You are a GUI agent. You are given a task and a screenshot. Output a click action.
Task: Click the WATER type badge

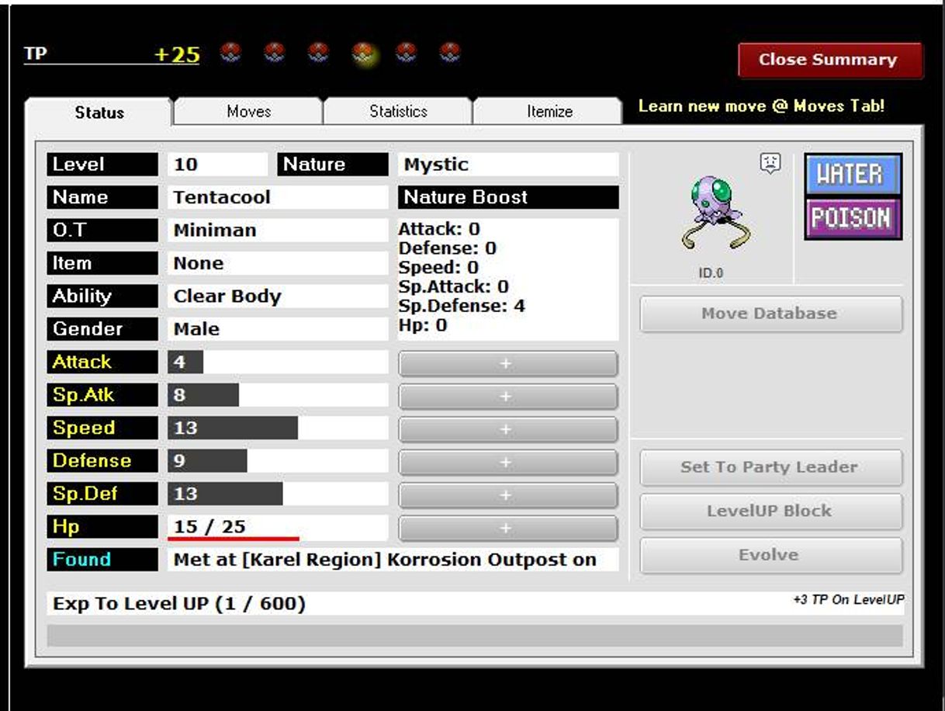point(853,174)
